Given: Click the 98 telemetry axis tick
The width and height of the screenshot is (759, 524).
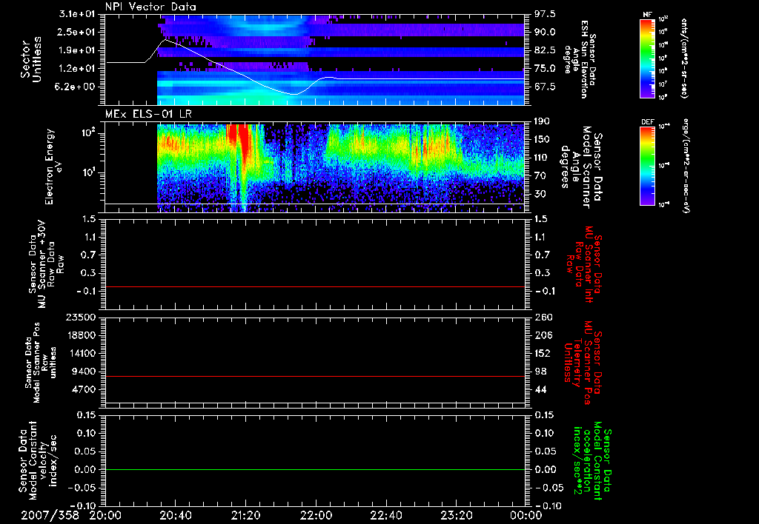Looking at the screenshot, I should [x=540, y=372].
